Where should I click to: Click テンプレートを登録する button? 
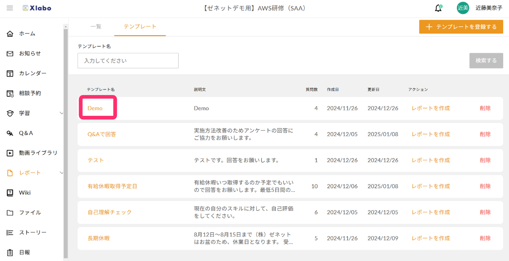pyautogui.click(x=461, y=27)
